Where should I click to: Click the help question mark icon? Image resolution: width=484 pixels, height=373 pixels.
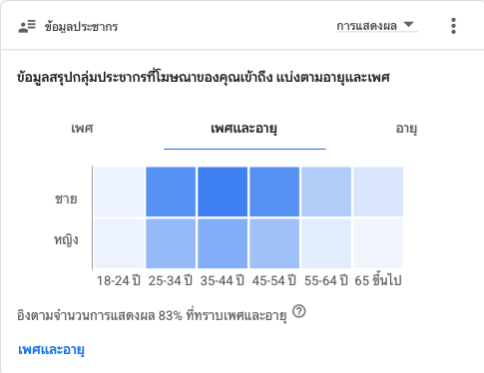point(299,312)
